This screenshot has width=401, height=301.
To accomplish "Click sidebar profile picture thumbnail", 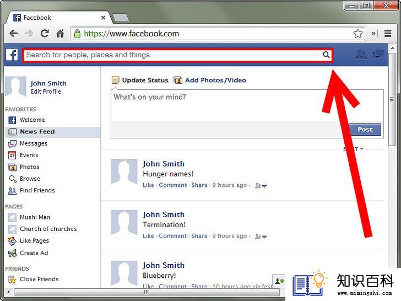I will 15,86.
